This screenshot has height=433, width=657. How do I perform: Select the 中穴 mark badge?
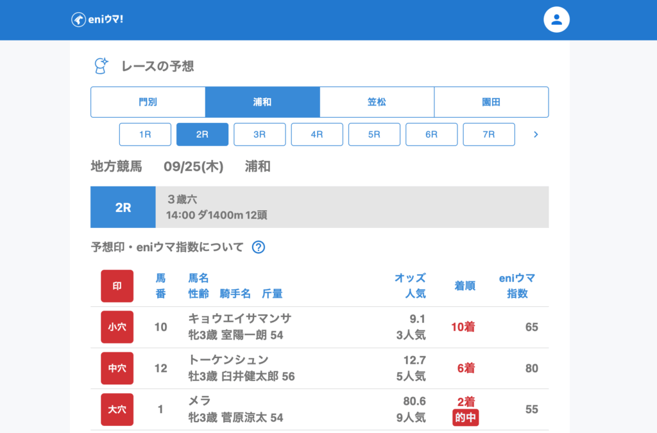[x=117, y=368]
